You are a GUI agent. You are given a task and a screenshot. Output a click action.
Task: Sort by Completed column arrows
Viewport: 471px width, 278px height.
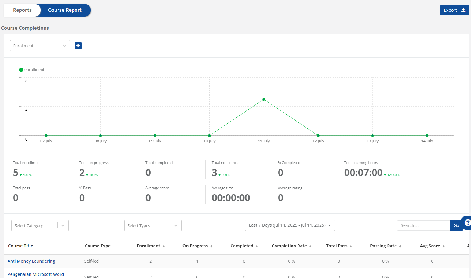(x=257, y=246)
